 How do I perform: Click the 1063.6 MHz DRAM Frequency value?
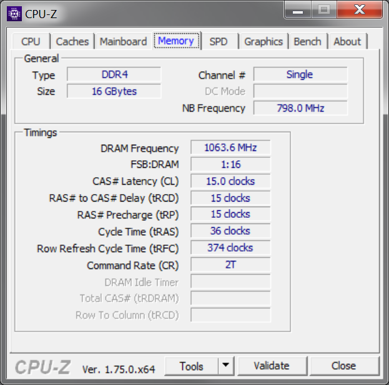click(230, 147)
